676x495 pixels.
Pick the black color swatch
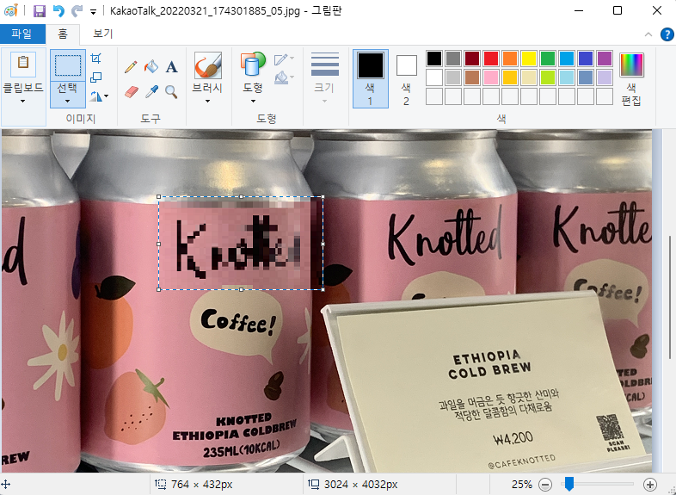point(434,59)
